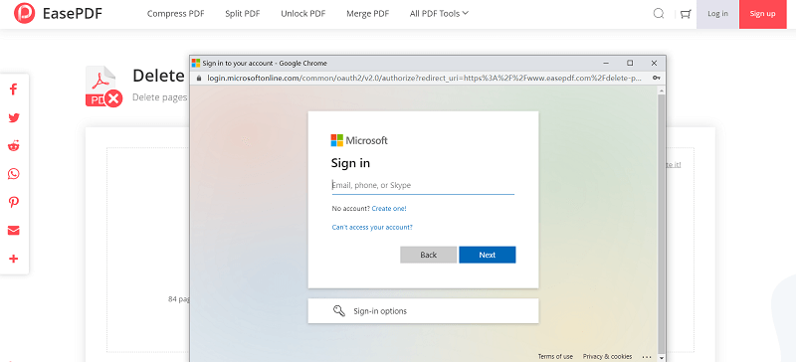The image size is (796, 362).
Task: Open Sign-in options
Action: tap(423, 310)
